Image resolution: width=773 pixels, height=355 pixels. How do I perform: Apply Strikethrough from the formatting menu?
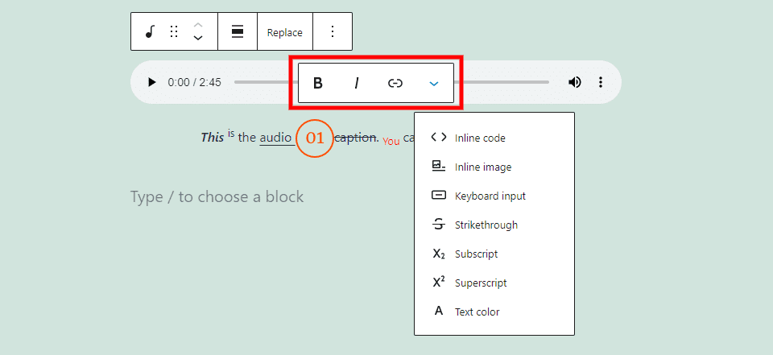(x=486, y=225)
